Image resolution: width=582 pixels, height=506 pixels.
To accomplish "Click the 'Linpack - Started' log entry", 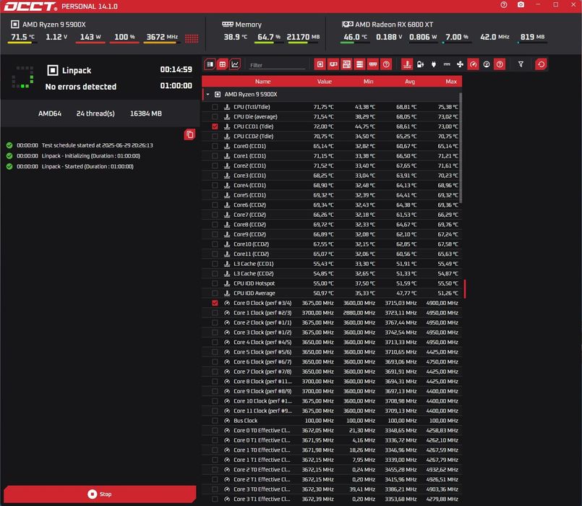I will [x=70, y=166].
